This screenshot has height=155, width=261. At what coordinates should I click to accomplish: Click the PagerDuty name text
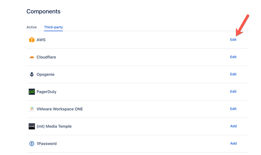click(46, 92)
